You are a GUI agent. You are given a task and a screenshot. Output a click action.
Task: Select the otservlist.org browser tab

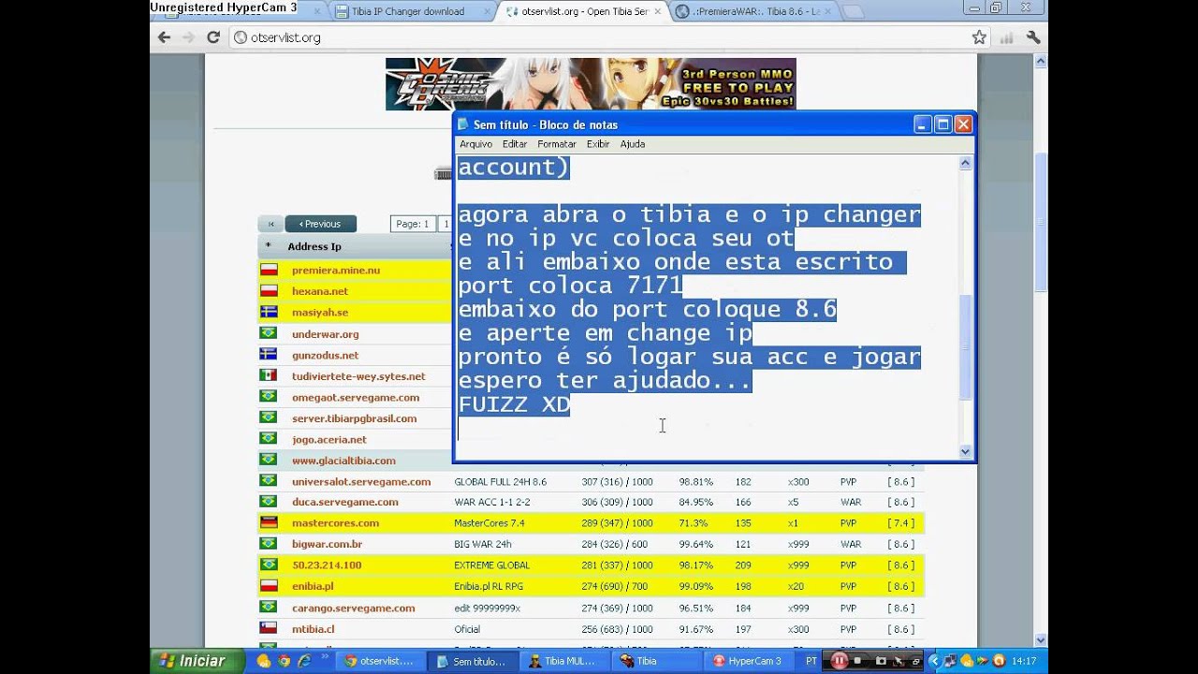[582, 11]
